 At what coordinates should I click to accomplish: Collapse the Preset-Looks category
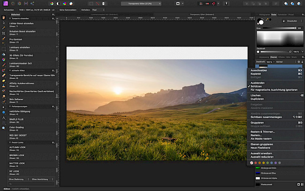[10, 142]
